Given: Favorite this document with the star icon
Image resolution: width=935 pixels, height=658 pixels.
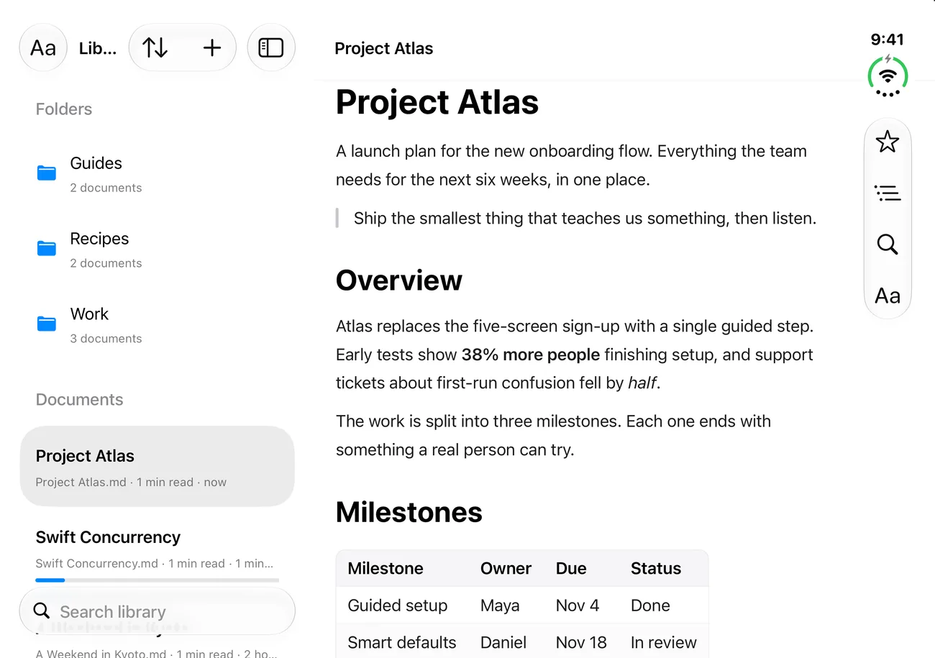Looking at the screenshot, I should pos(888,142).
